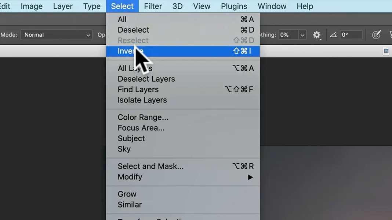Open the Help menu
392x220 pixels.
305,6
